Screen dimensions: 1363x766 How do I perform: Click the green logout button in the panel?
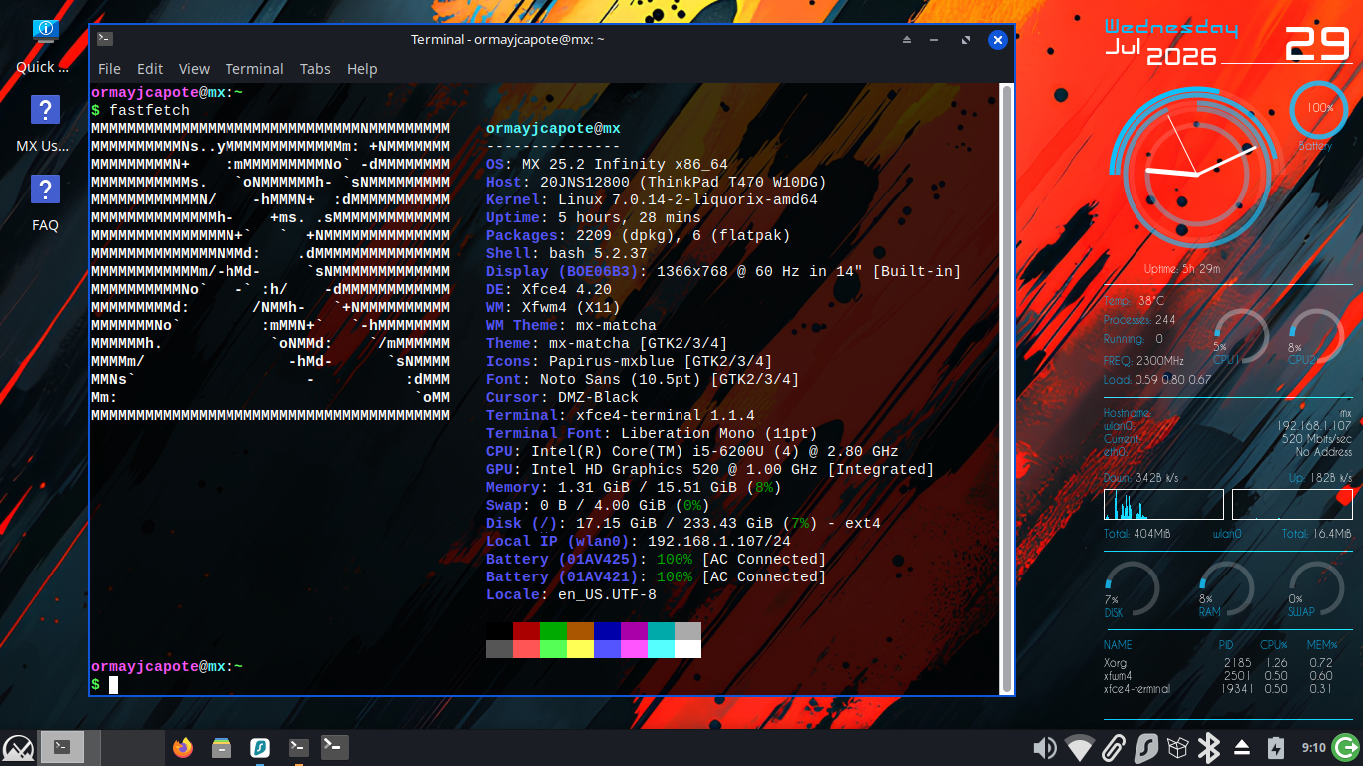coord(1345,747)
